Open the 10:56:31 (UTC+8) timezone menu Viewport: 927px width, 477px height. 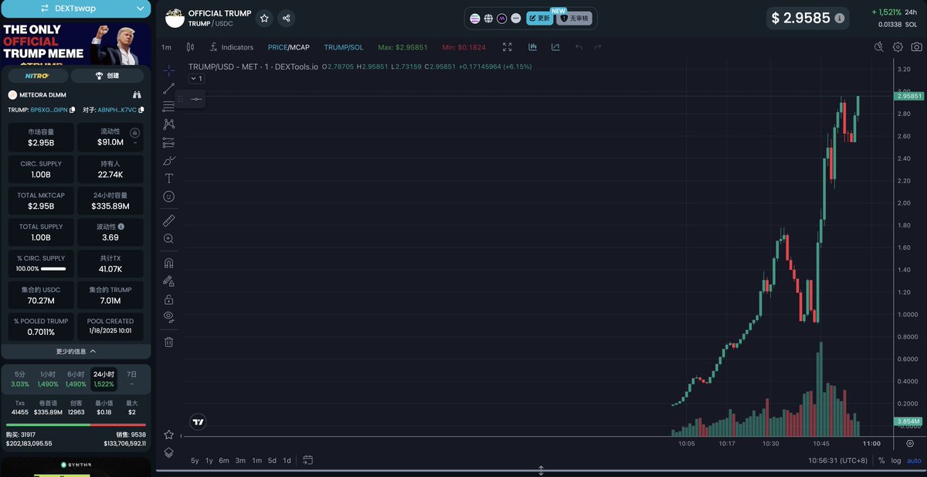click(x=837, y=461)
